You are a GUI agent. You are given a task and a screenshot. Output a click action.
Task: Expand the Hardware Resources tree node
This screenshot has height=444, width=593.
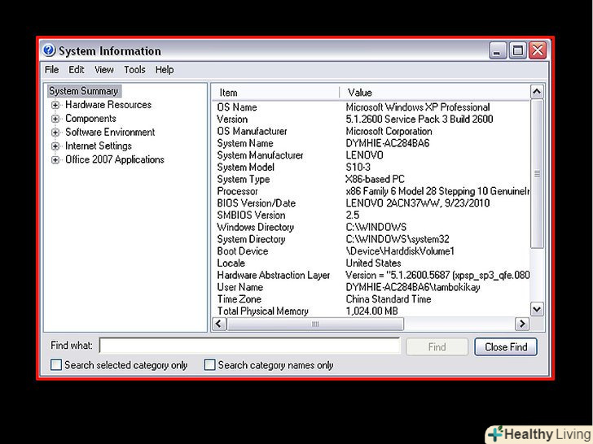55,105
